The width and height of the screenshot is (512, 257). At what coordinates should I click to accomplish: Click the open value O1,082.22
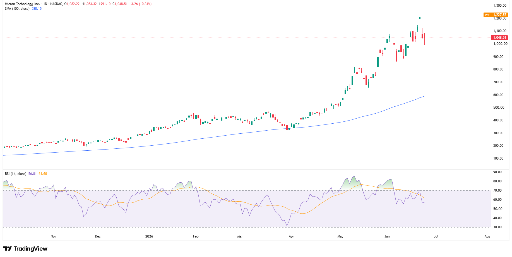(72, 4)
